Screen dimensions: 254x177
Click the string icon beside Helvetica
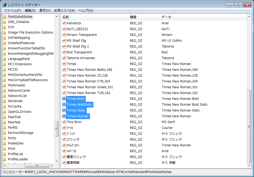click(x=64, y=23)
